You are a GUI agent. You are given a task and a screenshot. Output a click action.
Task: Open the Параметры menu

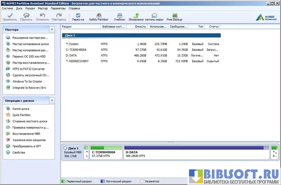[58, 8]
